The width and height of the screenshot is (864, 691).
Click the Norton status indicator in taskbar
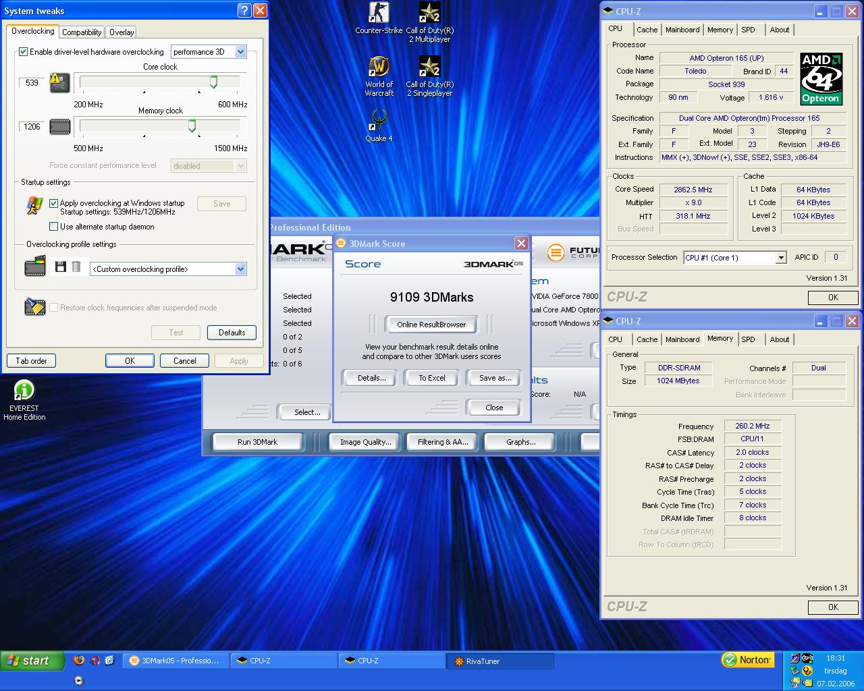tap(747, 660)
